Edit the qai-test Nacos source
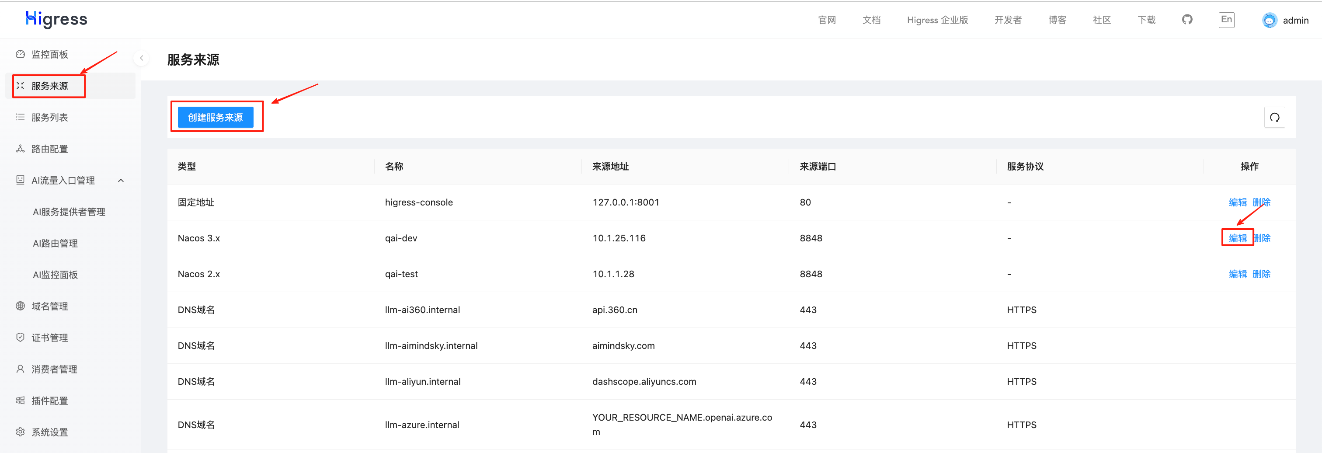The image size is (1322, 453). [x=1237, y=274]
